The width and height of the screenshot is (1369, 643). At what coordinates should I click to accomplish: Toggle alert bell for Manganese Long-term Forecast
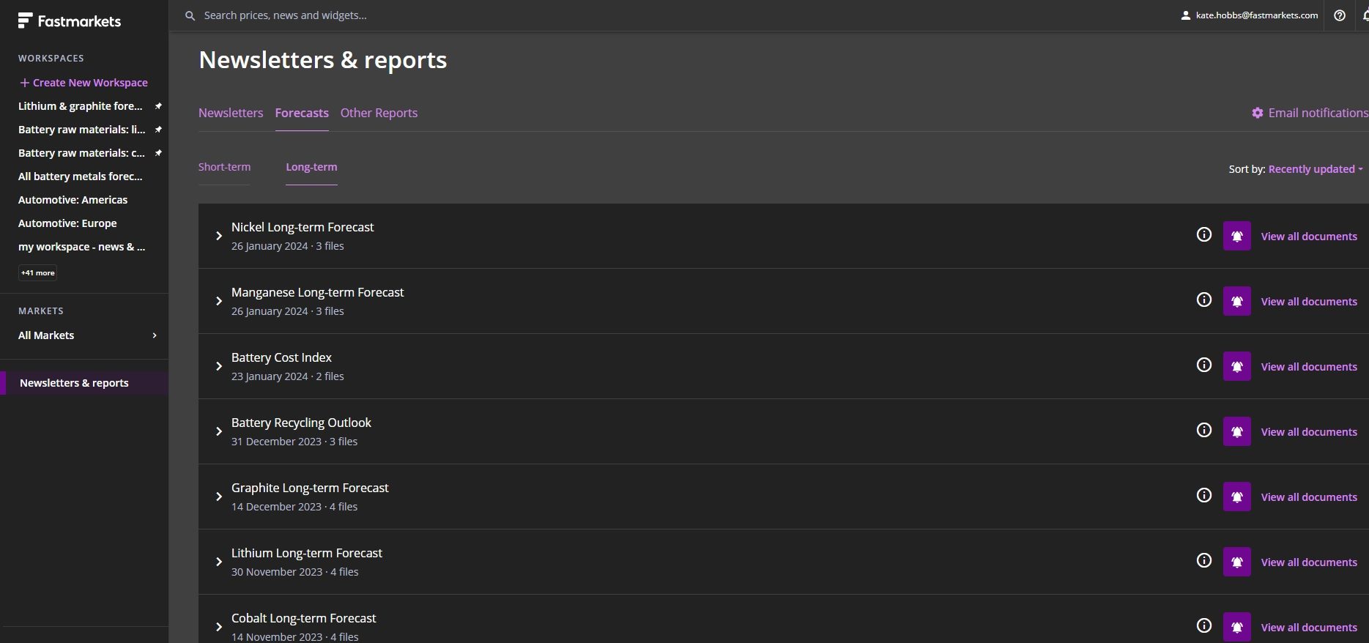(1237, 302)
